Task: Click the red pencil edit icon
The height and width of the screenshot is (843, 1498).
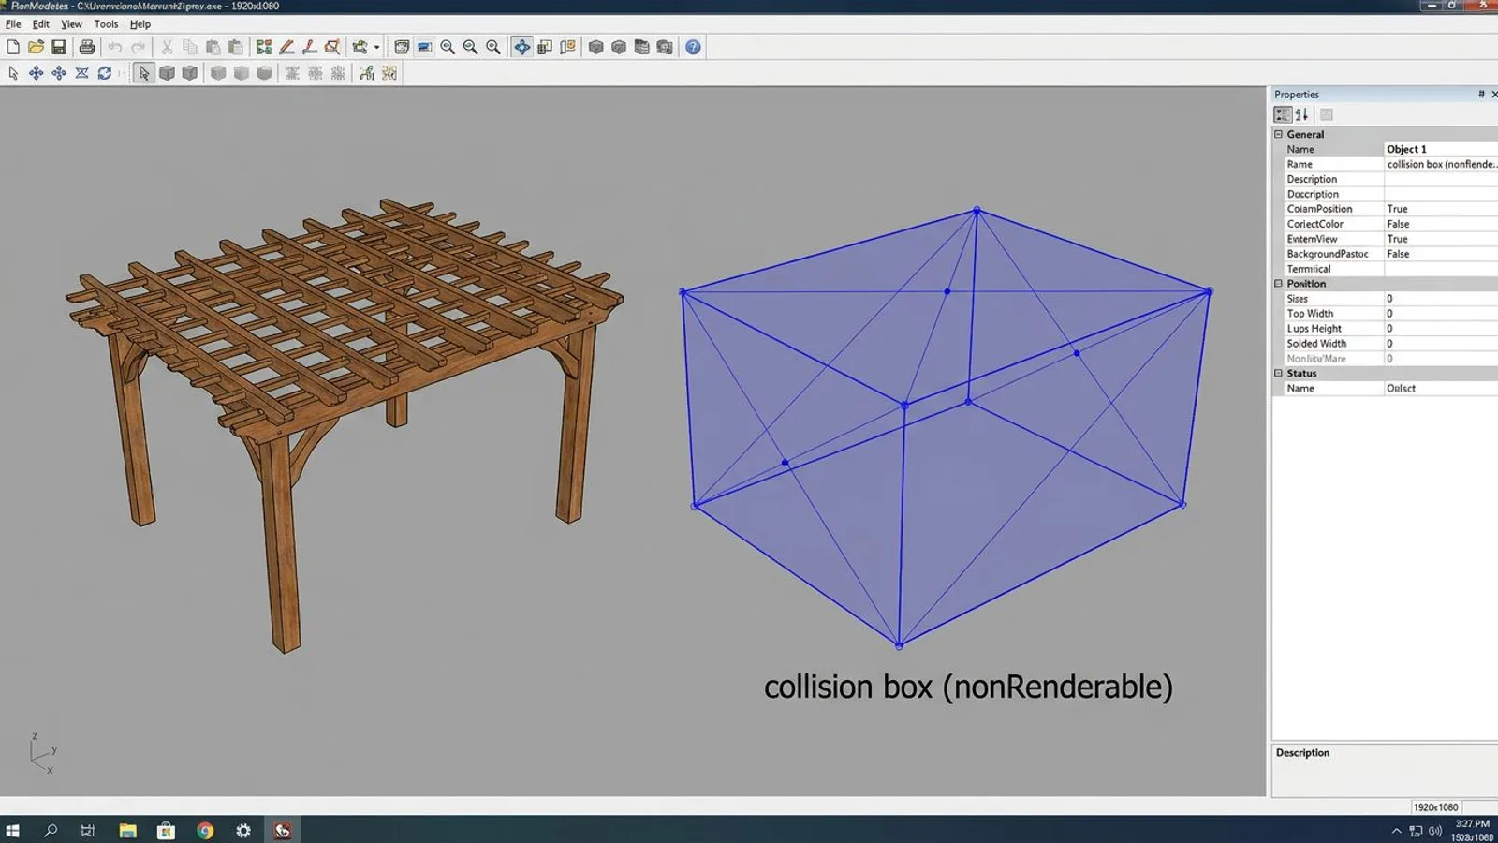Action: pos(286,47)
